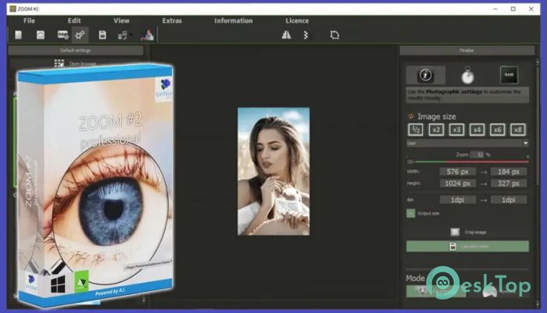
Task: Open the View menu
Action: pos(121,20)
